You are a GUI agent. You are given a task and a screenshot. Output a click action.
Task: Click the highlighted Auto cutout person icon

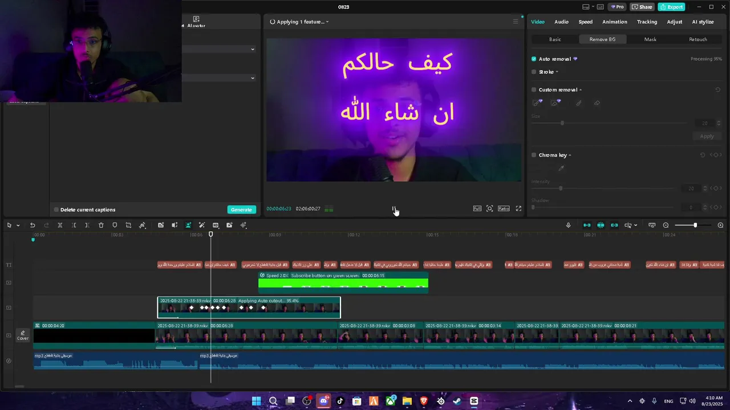188,225
